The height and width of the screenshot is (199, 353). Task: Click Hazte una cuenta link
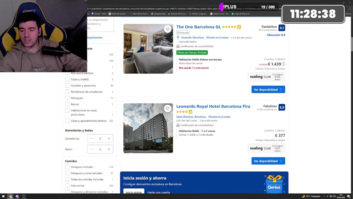click(159, 192)
